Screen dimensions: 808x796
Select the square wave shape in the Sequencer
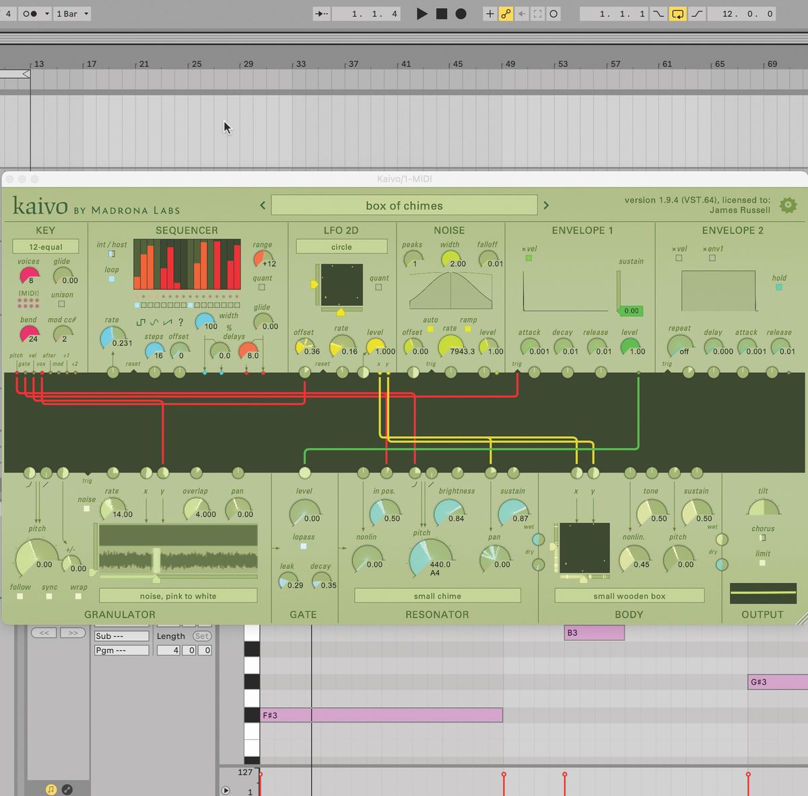click(x=141, y=322)
